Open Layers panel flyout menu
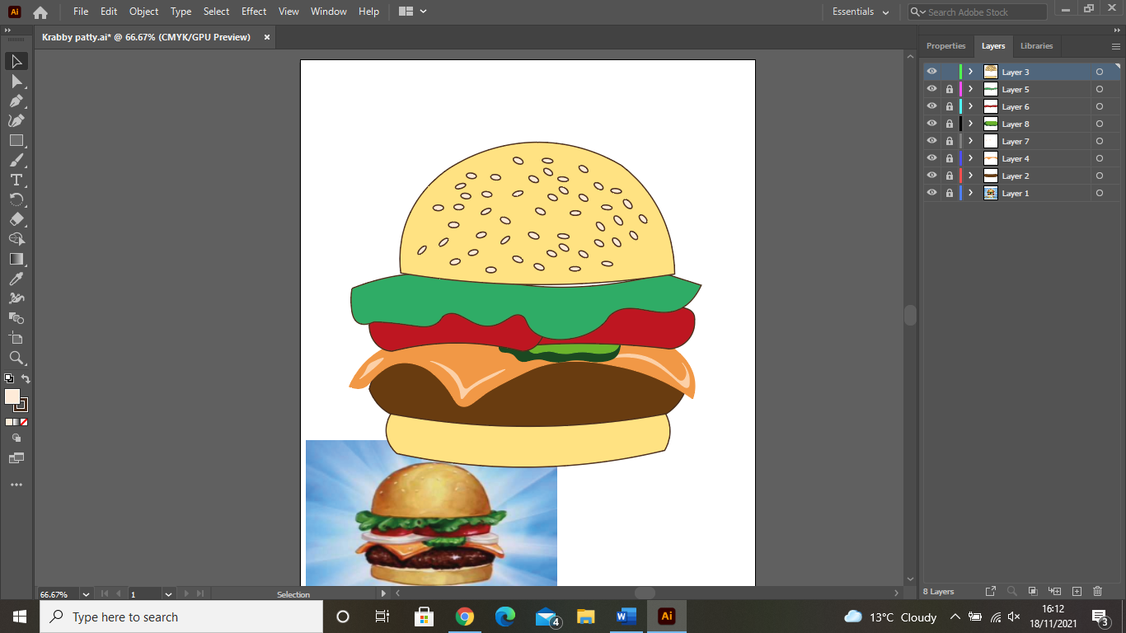Image resolution: width=1126 pixels, height=633 pixels. [x=1116, y=46]
